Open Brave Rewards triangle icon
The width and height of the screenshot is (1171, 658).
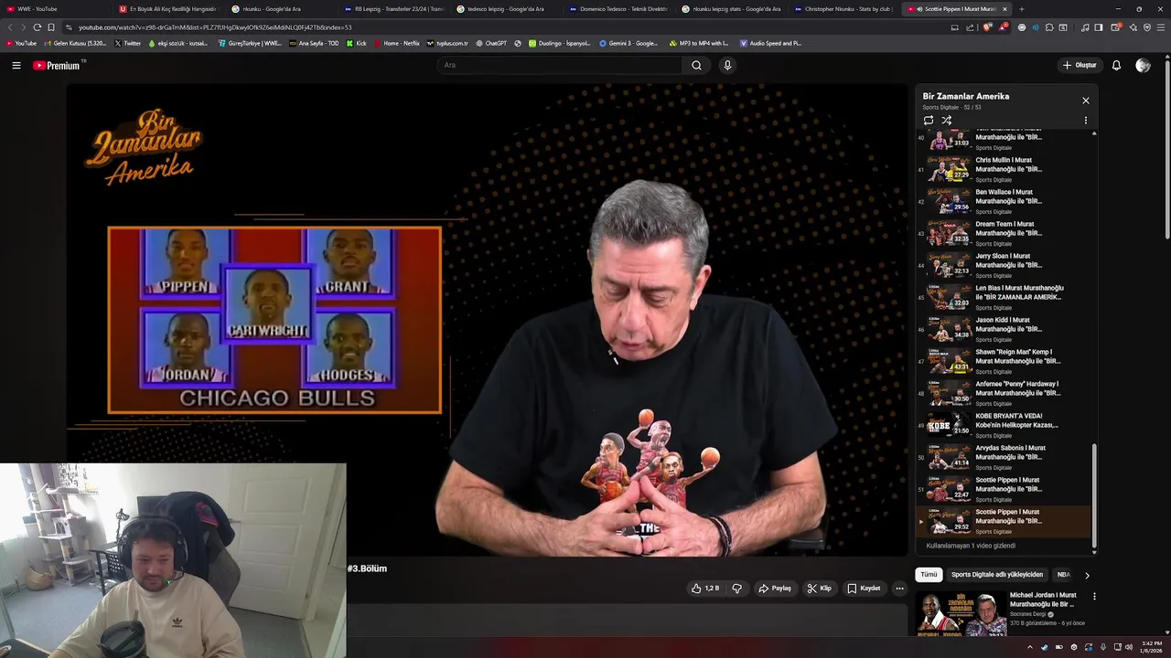1004,27
